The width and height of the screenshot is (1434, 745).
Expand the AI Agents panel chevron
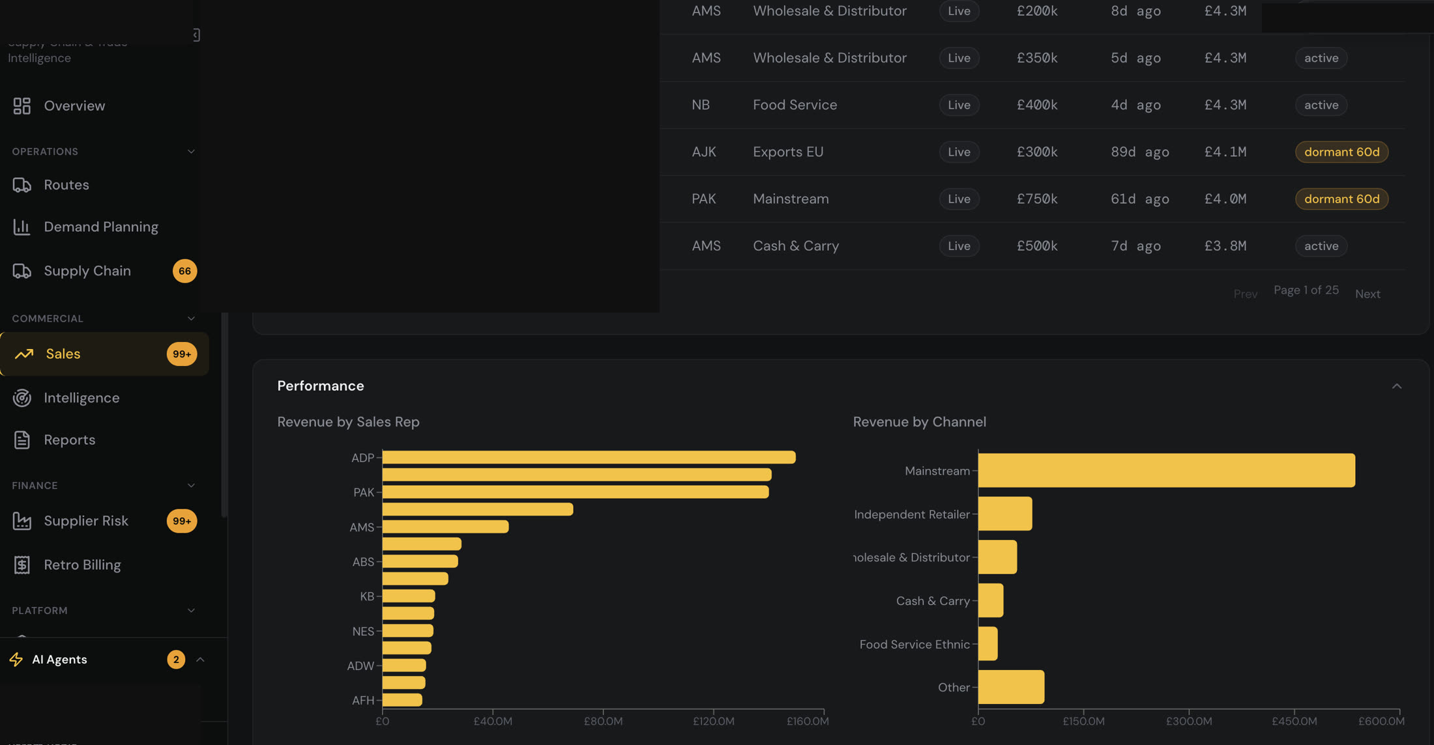point(200,660)
